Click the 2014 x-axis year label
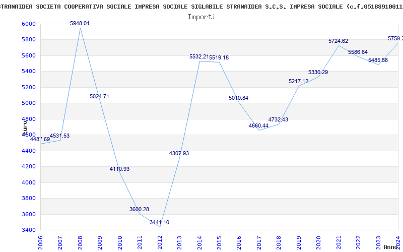Screen dimensions: 403x252 (199, 243)
